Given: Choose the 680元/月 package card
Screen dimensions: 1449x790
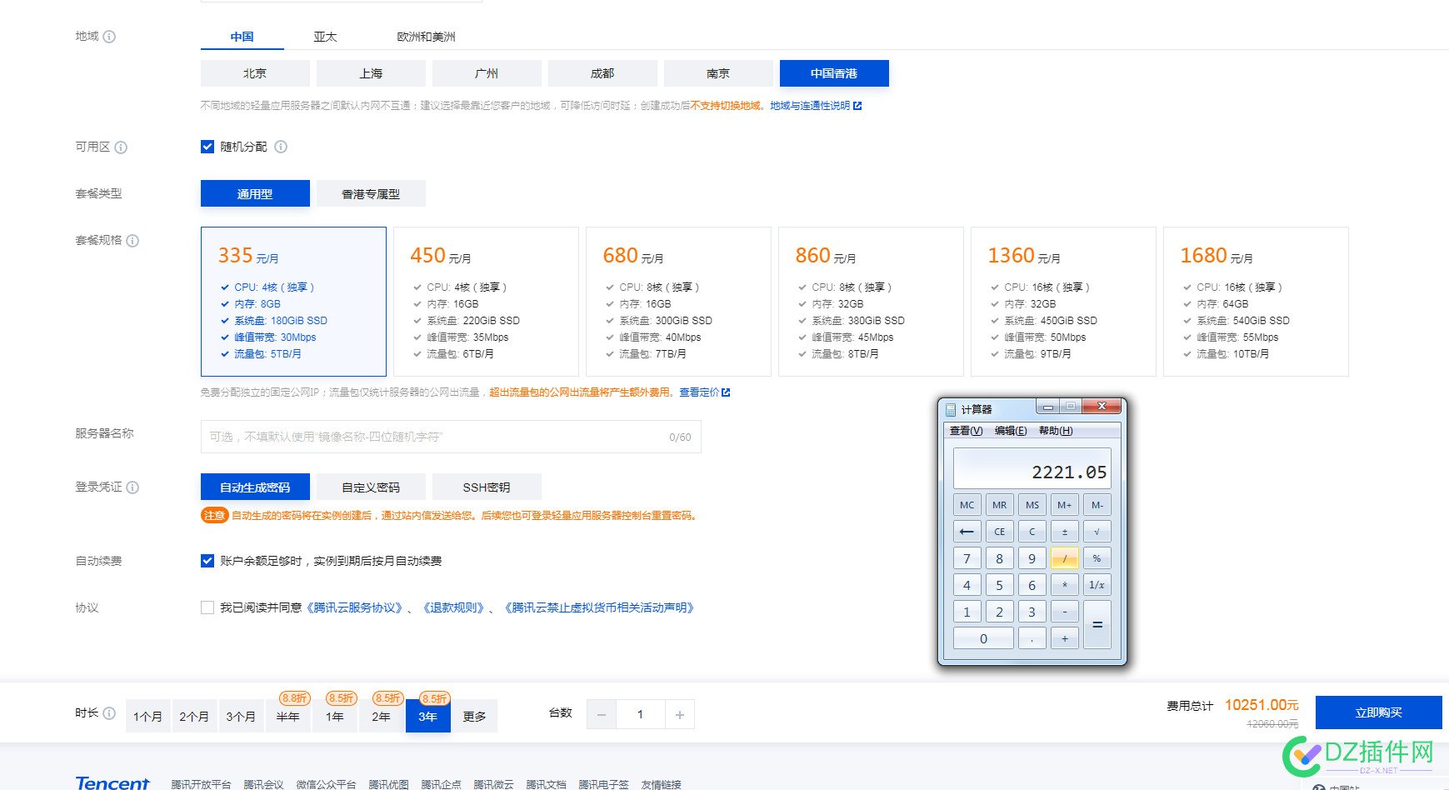Looking at the screenshot, I should click(x=678, y=302).
